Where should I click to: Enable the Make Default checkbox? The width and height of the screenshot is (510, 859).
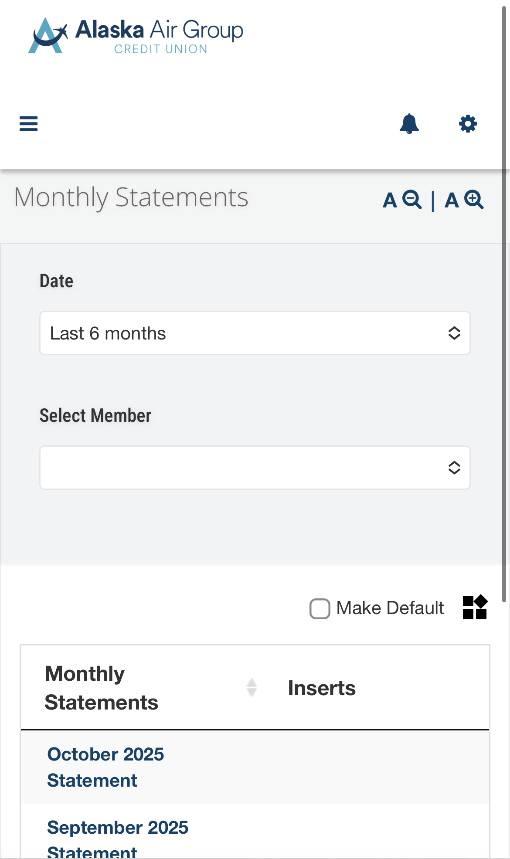320,608
